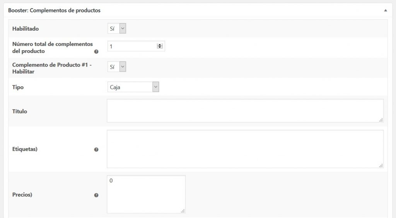
Task: Click into the Precios text area
Action: pyautogui.click(x=146, y=194)
